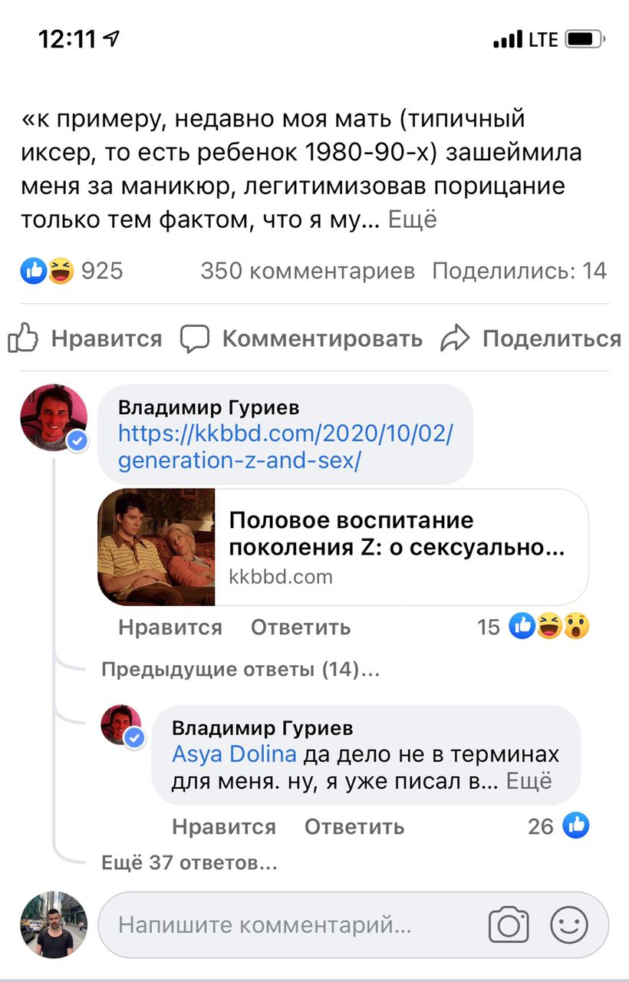
Task: Open the emoji smiley picker
Action: 569,924
